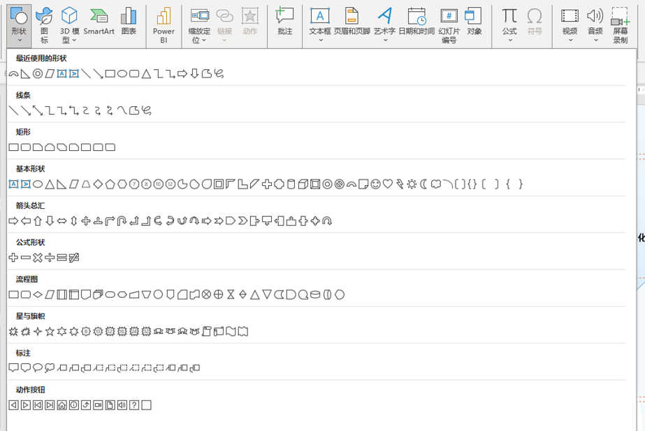Image resolution: width=645 pixels, height=431 pixels.
Task: Pick the cloud shape in 基本形状
Action: pyautogui.click(x=436, y=184)
